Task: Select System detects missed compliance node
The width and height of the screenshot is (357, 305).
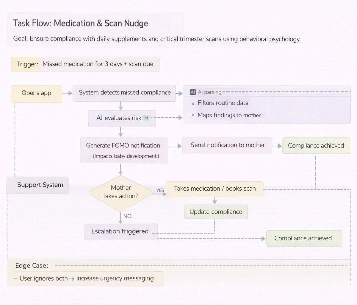Action: [x=124, y=93]
